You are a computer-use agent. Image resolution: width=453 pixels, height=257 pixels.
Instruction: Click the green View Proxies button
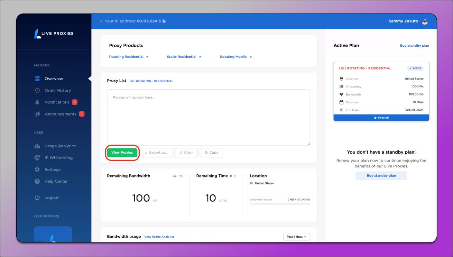(122, 153)
